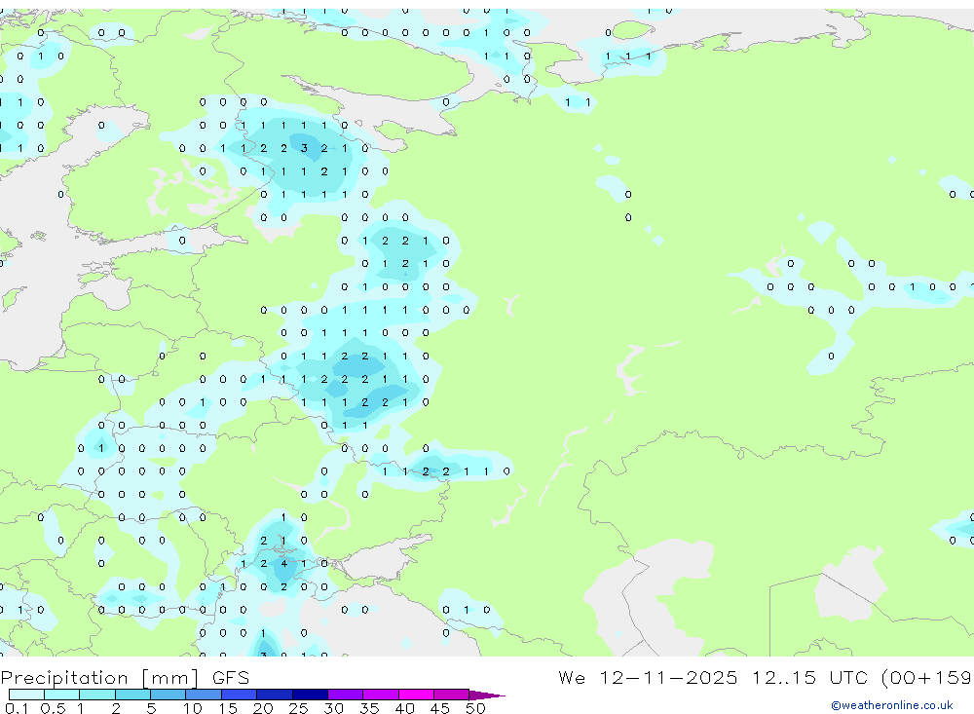The height and width of the screenshot is (714, 974).
Task: Click the legend value '25'
Action: coord(298,708)
